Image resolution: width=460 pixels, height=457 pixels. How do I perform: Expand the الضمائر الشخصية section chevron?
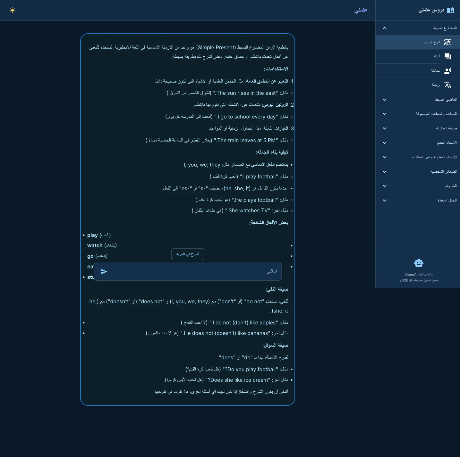385,172
